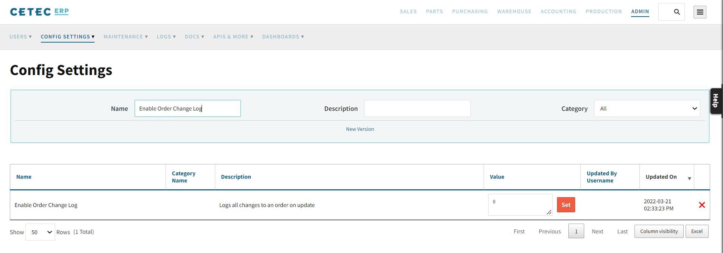The height and width of the screenshot is (253, 723).
Task: Sort table by Name column header
Action: 24,177
